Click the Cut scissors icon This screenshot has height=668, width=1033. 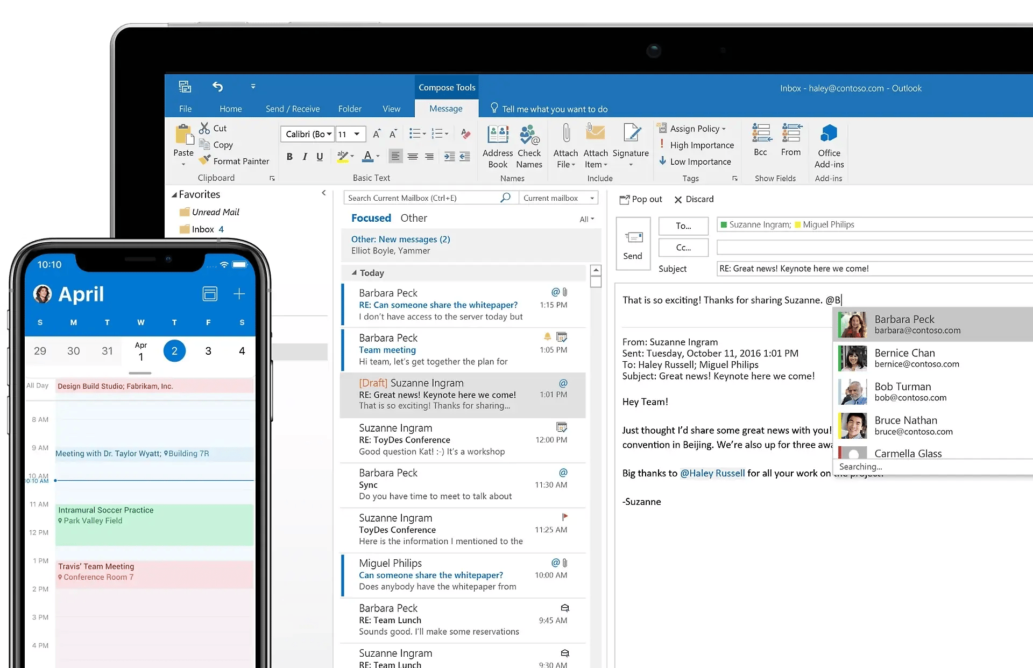tap(204, 128)
